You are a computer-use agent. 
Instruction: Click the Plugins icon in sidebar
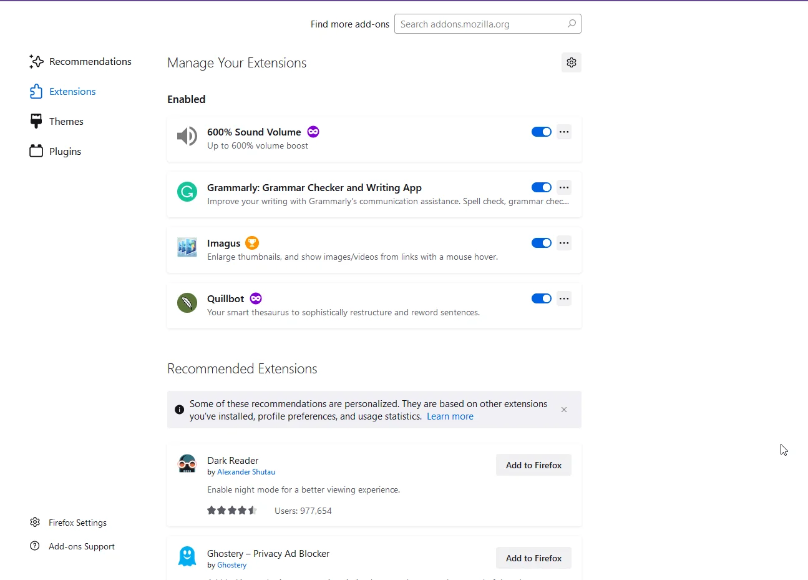coord(36,151)
